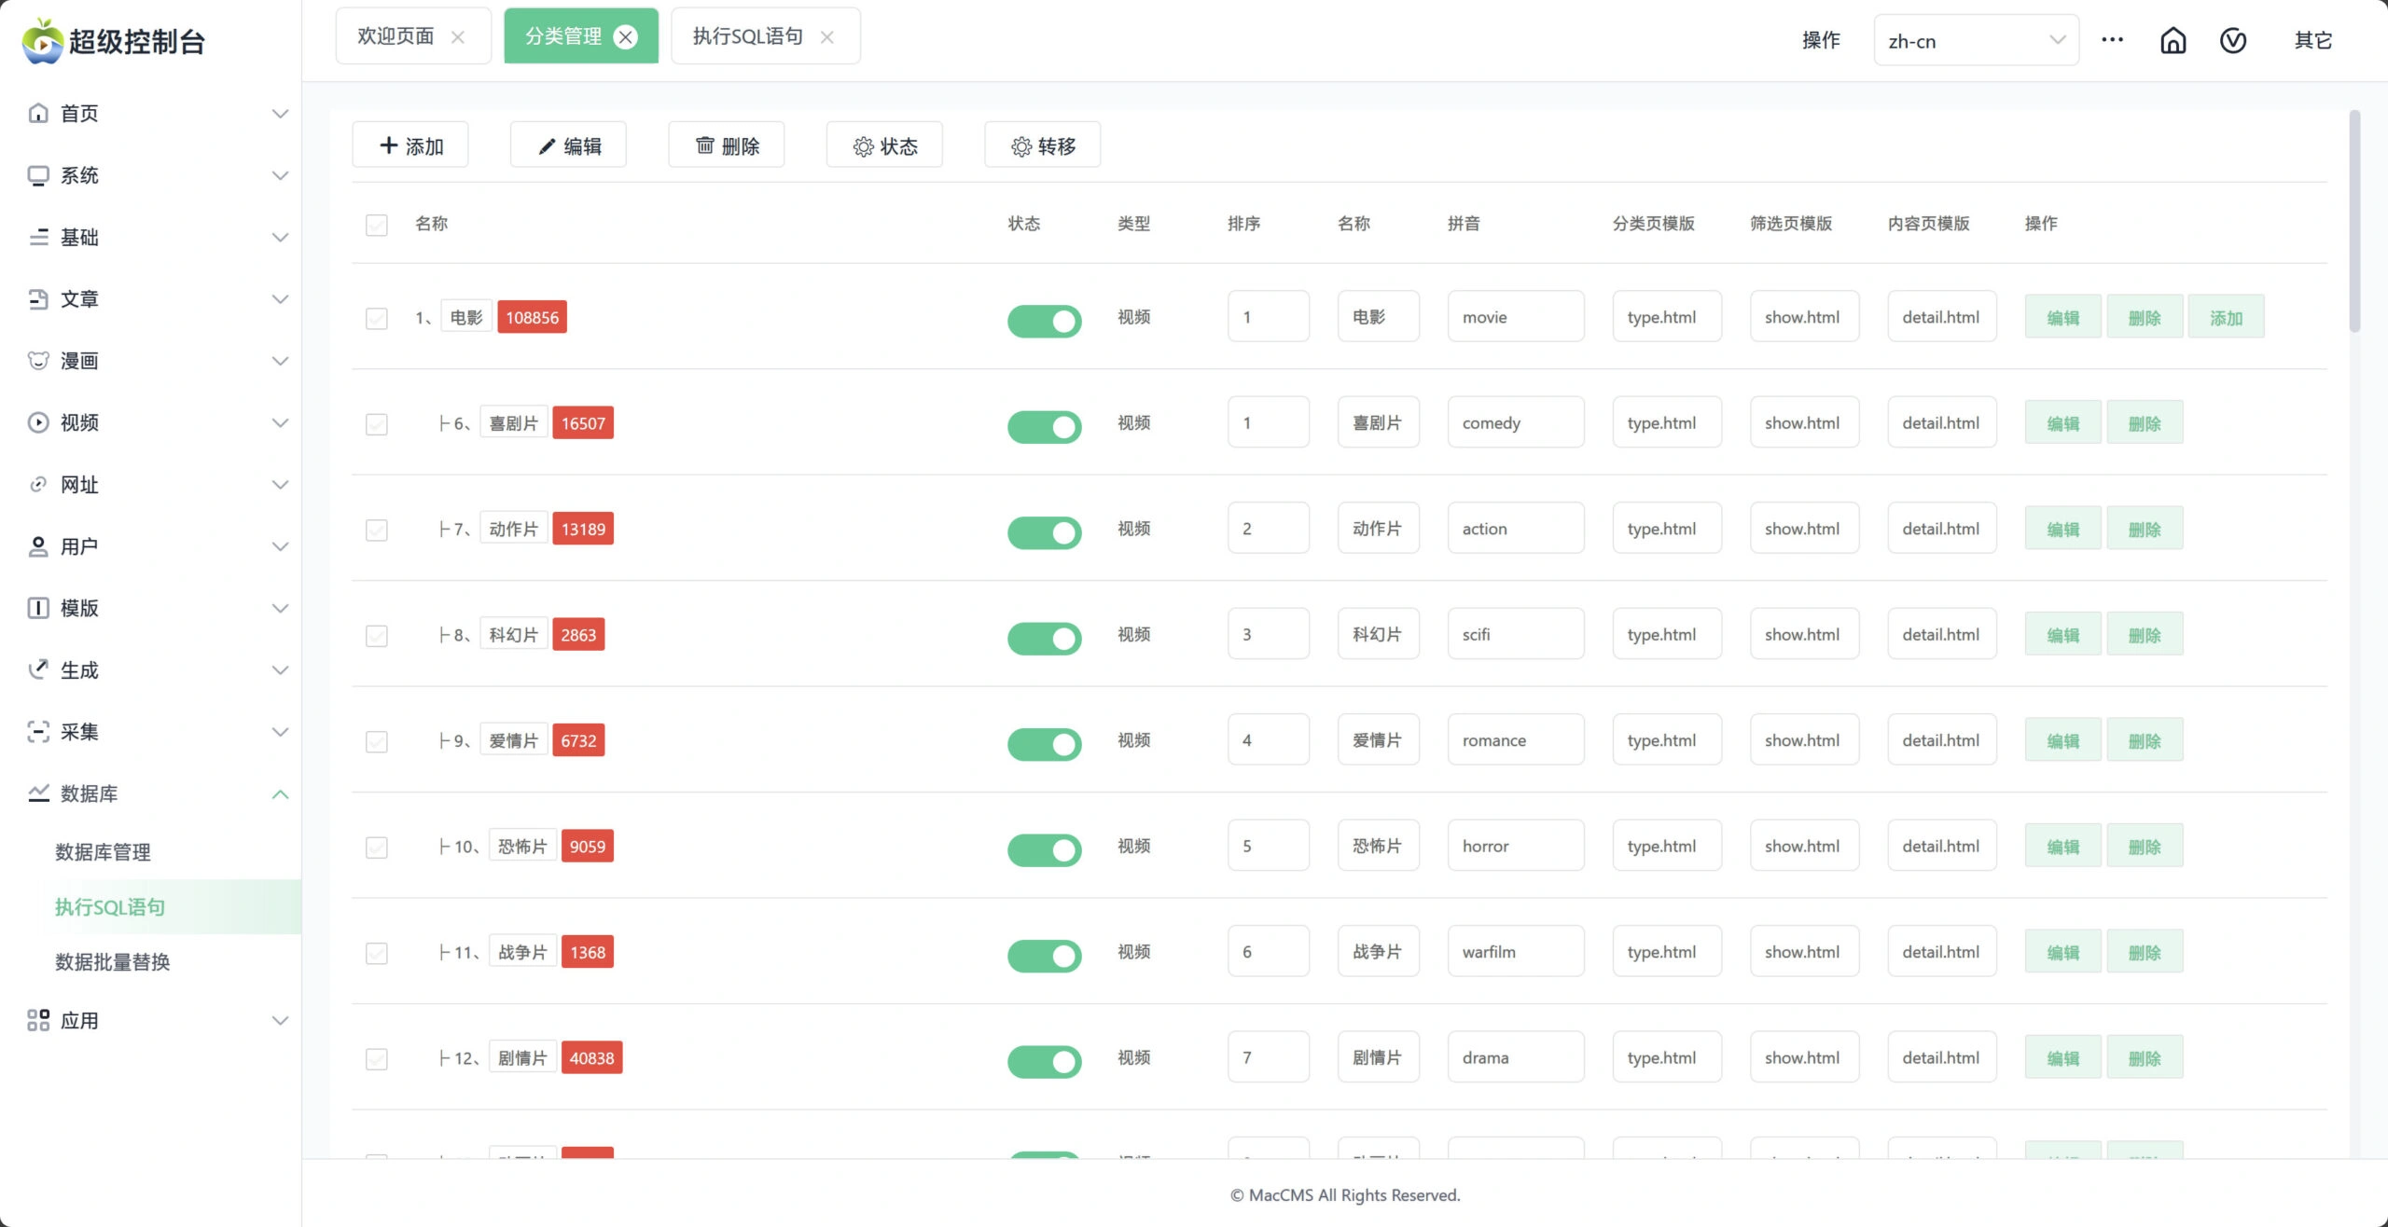Open the three-dots more menu
This screenshot has width=2388, height=1227.
pos(2112,40)
